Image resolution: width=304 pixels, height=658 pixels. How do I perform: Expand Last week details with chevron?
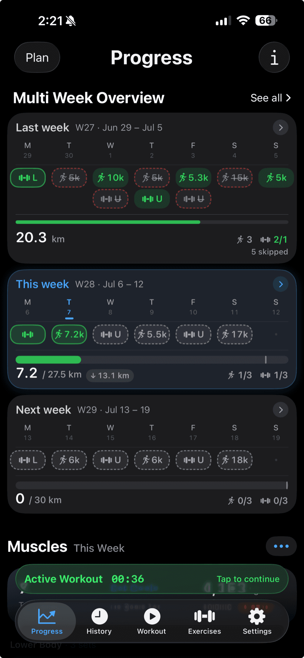(x=281, y=128)
